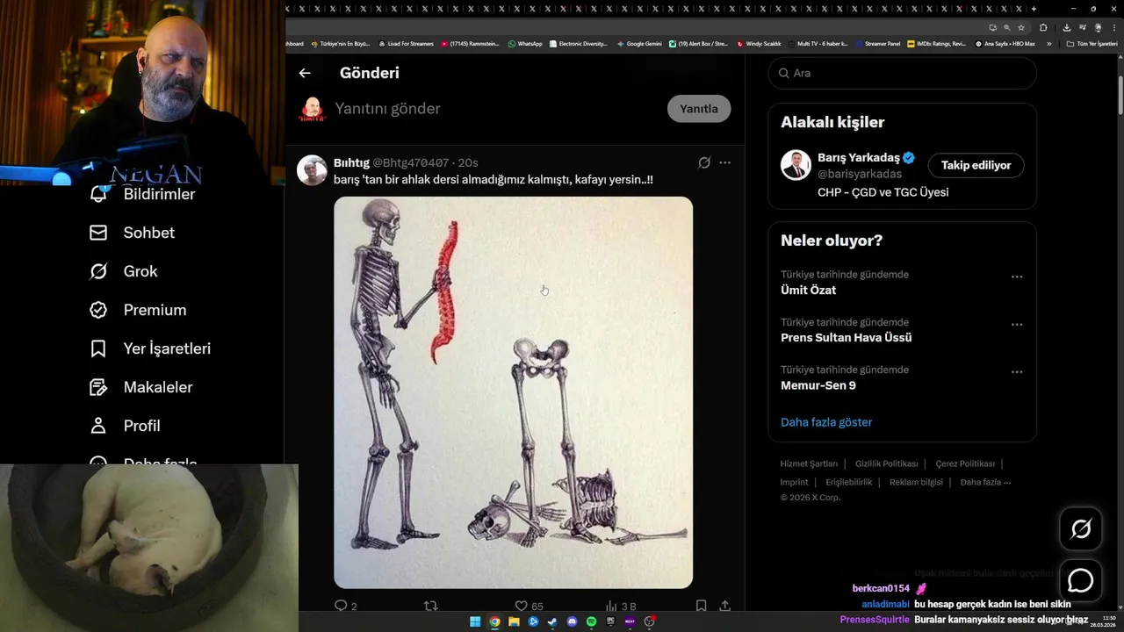Open the browser downloads icon
The image size is (1124, 632).
1067,27
